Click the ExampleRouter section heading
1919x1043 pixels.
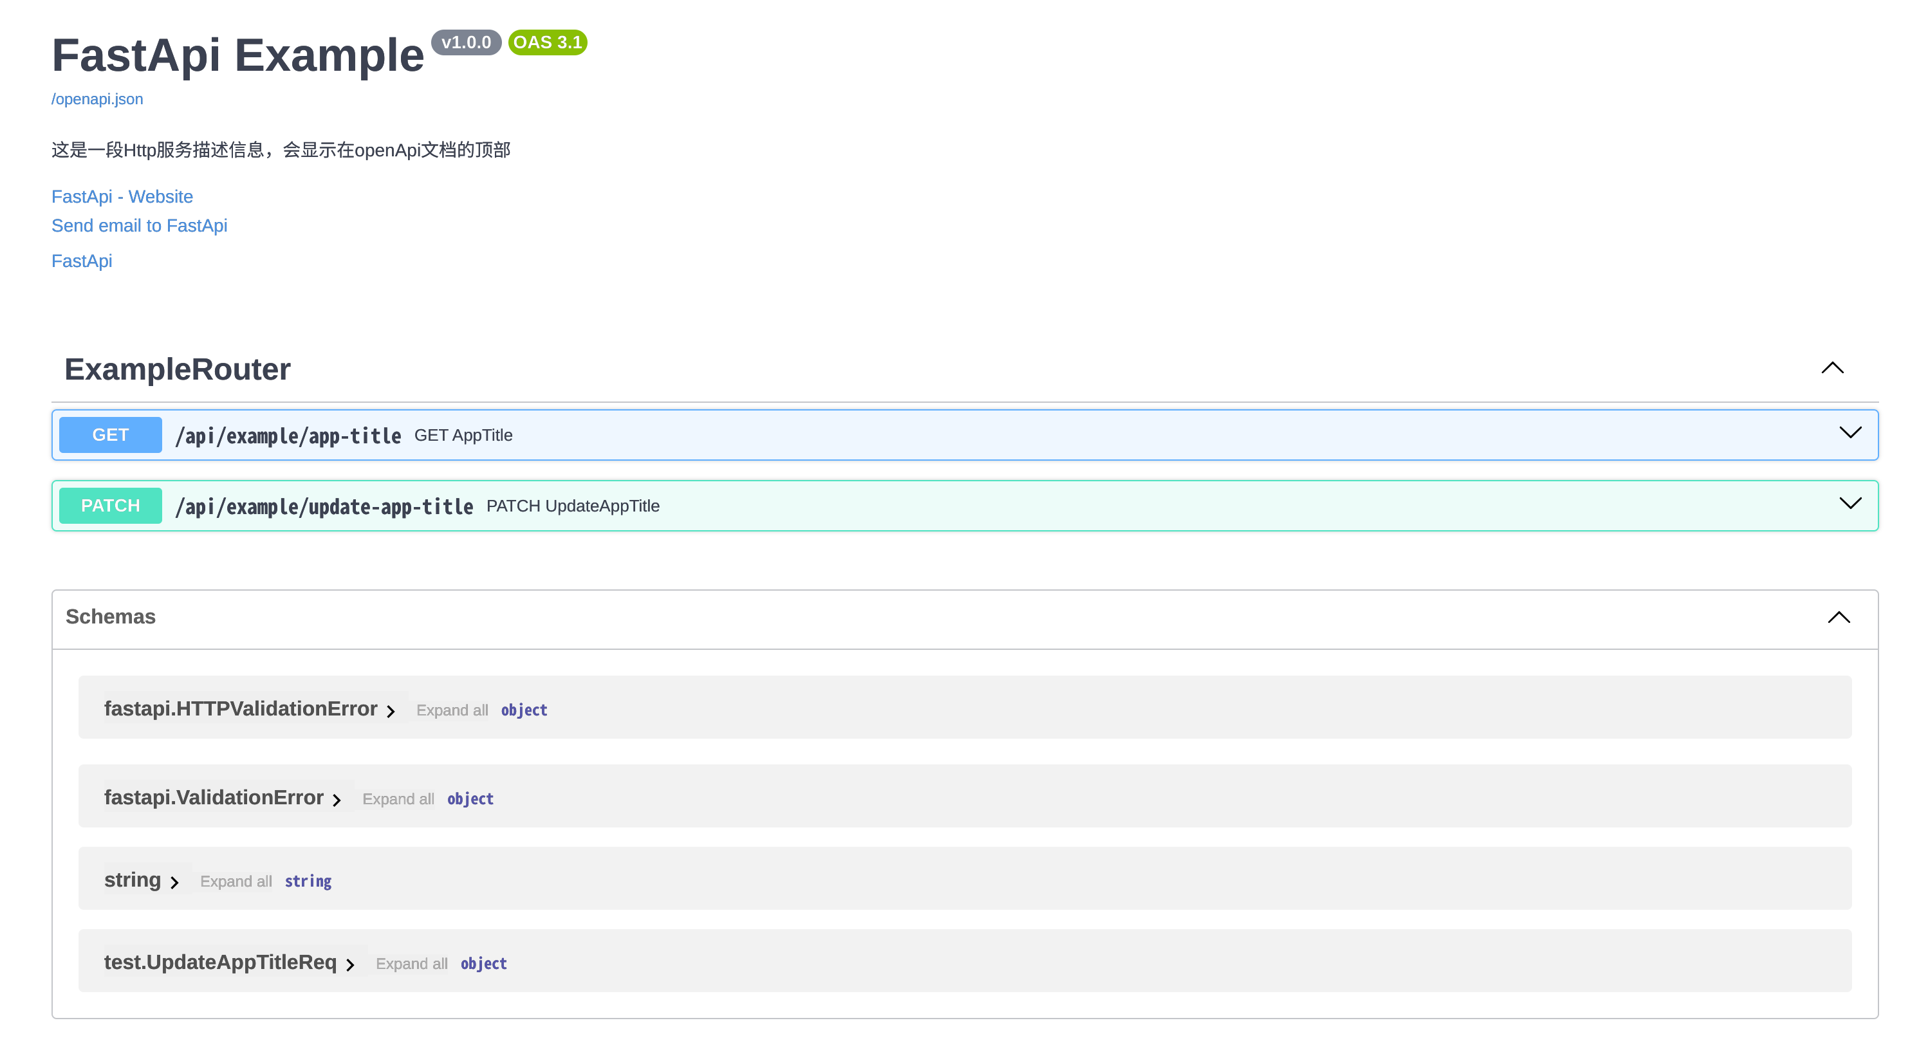tap(178, 369)
